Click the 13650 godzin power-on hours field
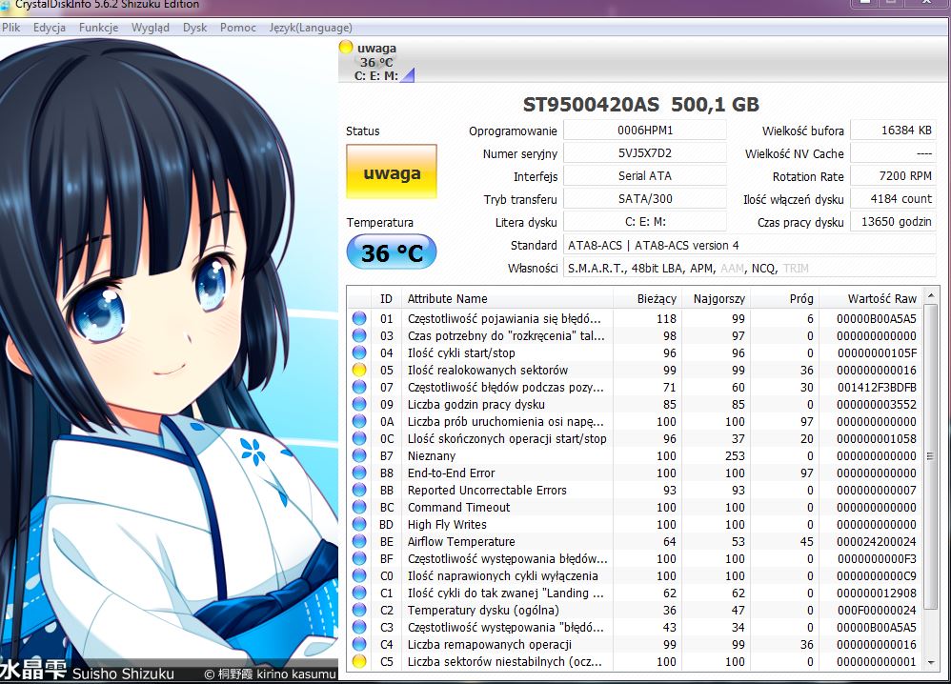The height and width of the screenshot is (684, 951). click(894, 222)
